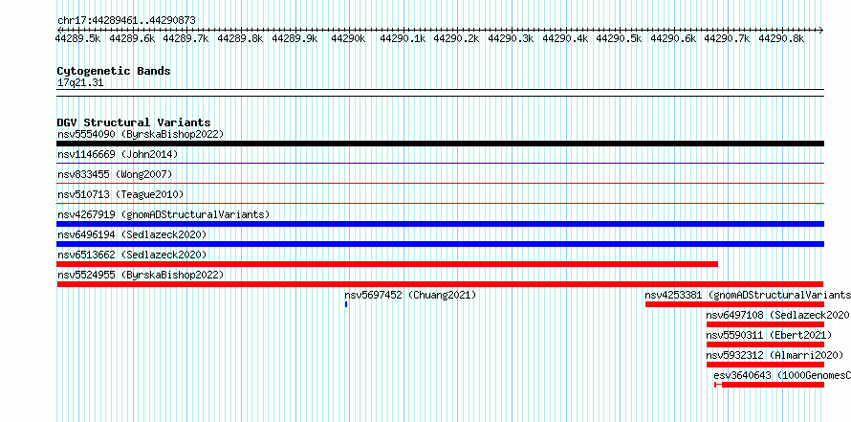Open the nsv5590311 (Ebert2021) label
Screen dimensions: 851x422
coord(769,335)
